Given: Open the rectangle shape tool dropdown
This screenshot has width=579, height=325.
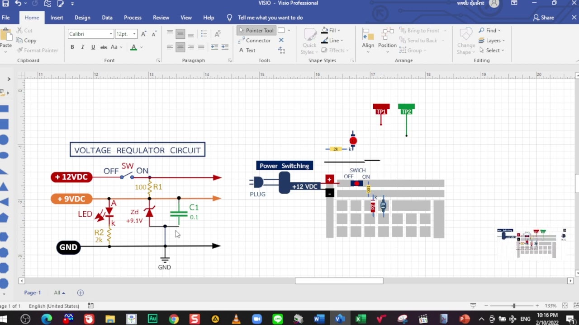Looking at the screenshot, I should click(x=289, y=30).
